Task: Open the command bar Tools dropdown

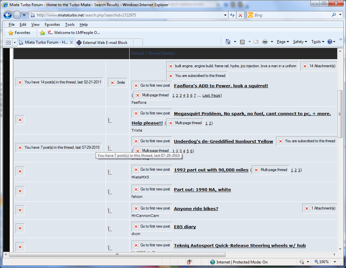Action: (x=317, y=42)
